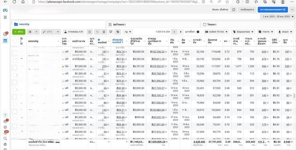The height and width of the screenshot is (150, 296).
Task: Go to next page of campaigns
Action: point(181,32)
